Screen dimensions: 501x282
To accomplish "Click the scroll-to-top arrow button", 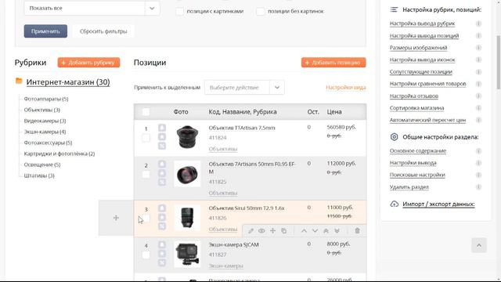I will tap(478, 245).
